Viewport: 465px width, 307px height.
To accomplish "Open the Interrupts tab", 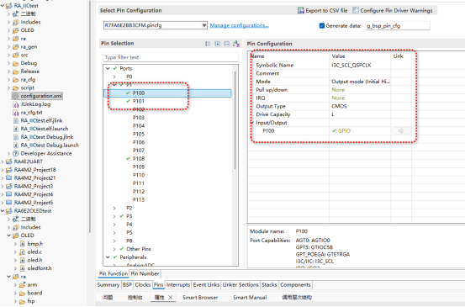I will pos(178,285).
